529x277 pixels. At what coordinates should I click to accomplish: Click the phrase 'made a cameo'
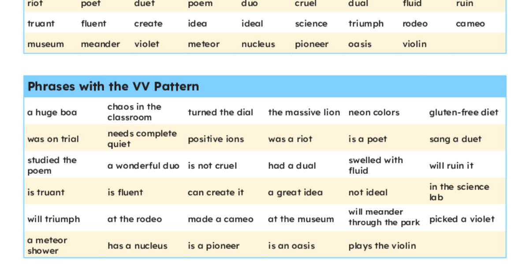point(220,219)
